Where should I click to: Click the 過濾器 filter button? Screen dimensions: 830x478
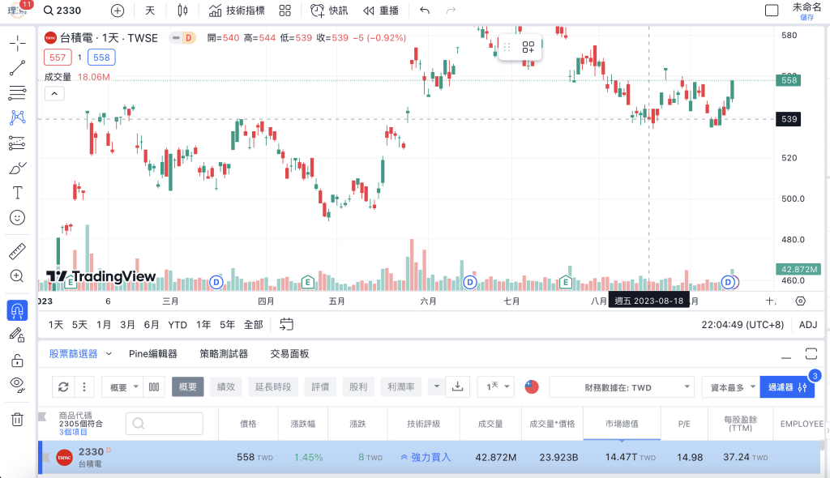click(786, 387)
